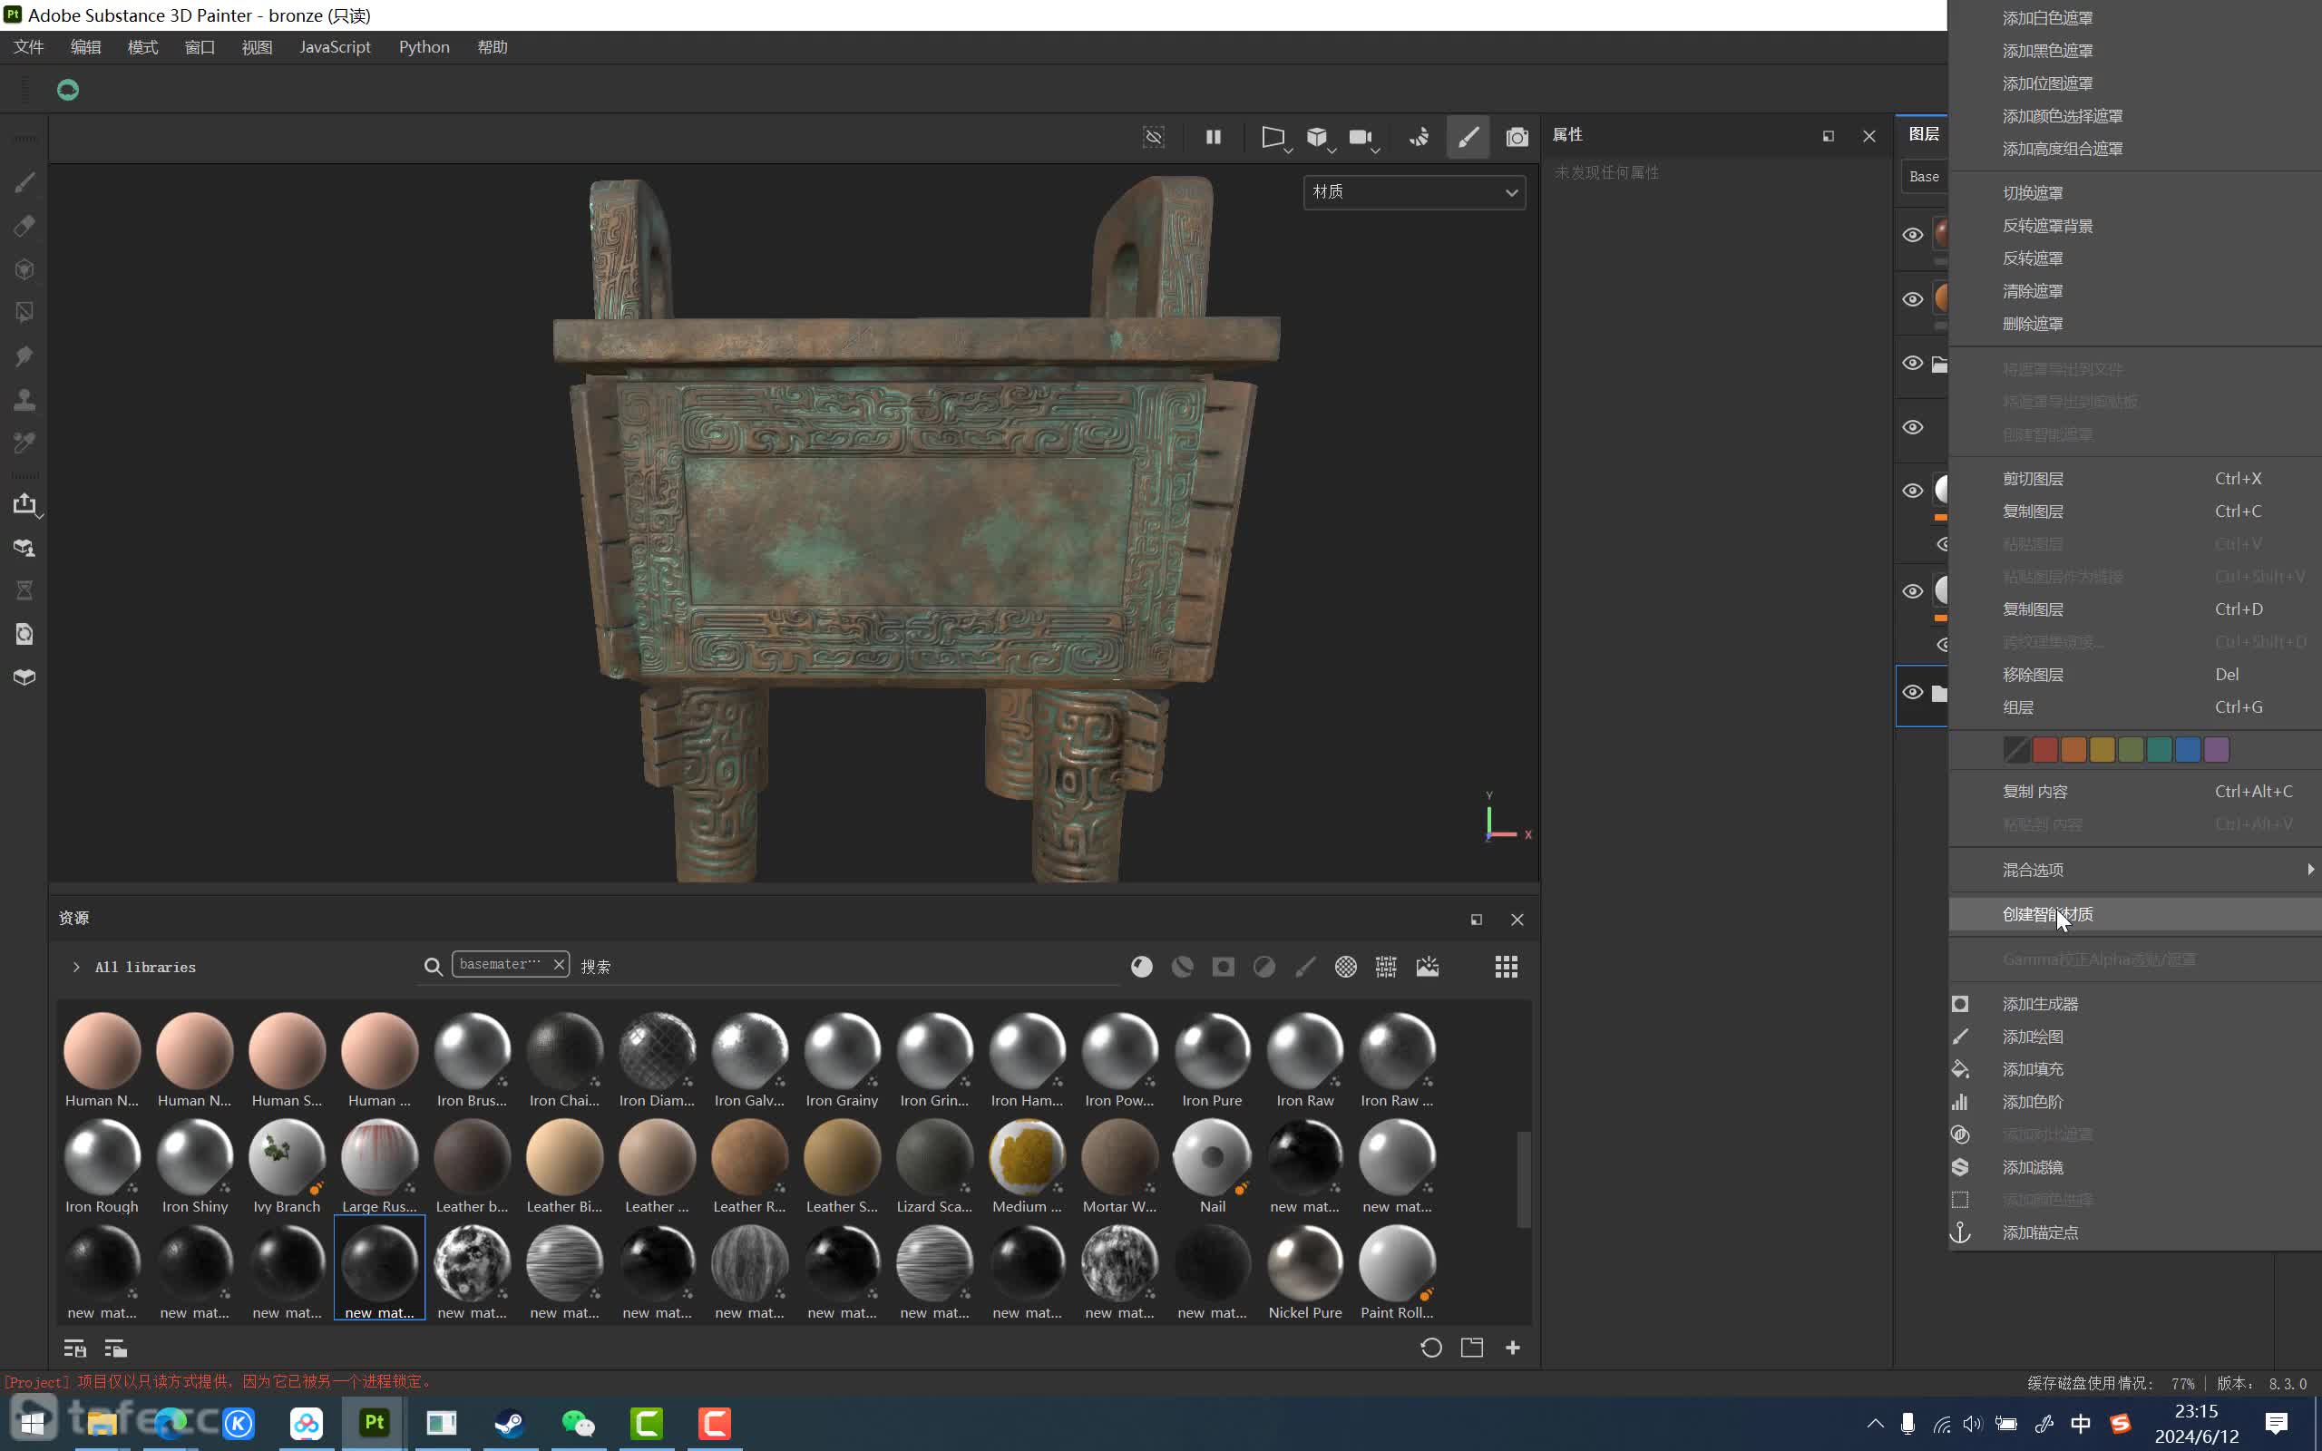
Task: Toggle visibility eye beside dark brown sphere layer
Action: 1912,235
